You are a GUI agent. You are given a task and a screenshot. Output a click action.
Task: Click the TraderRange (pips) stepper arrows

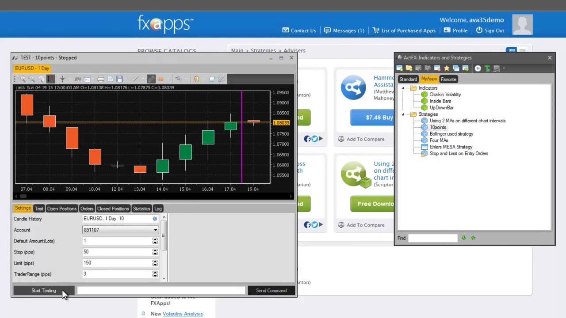pos(155,274)
